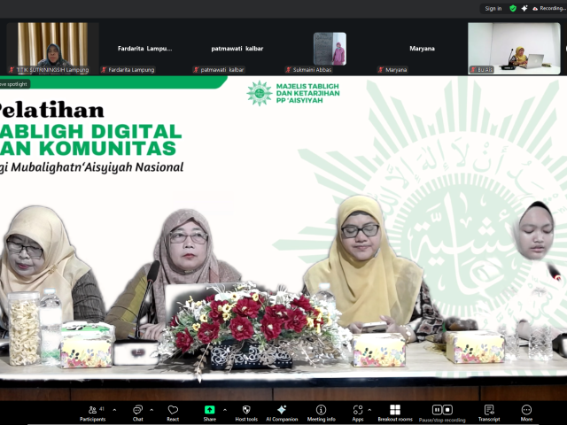Select Sukmaini Abbas profile picture tile
Screen dimensions: 567x425
[x=330, y=49]
